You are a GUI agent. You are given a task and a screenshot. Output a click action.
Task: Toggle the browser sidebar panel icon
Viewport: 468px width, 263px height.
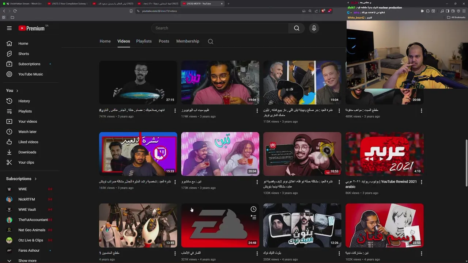pyautogui.click(x=448, y=11)
